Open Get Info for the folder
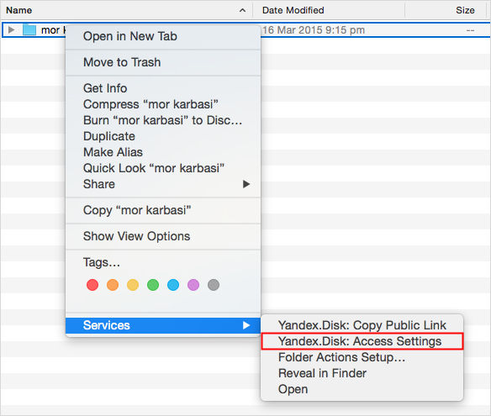Screen dimensions: 491x416 163,88
